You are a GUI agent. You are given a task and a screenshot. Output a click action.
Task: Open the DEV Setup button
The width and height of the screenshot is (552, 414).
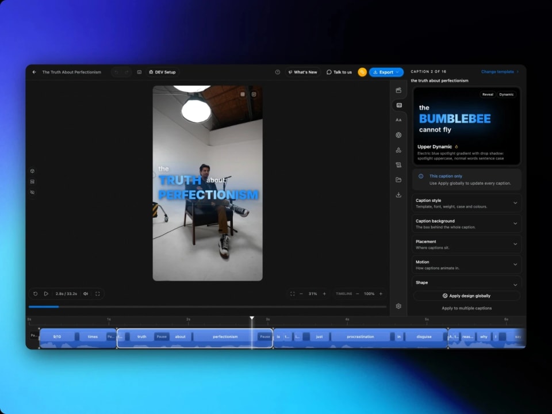[x=162, y=72]
